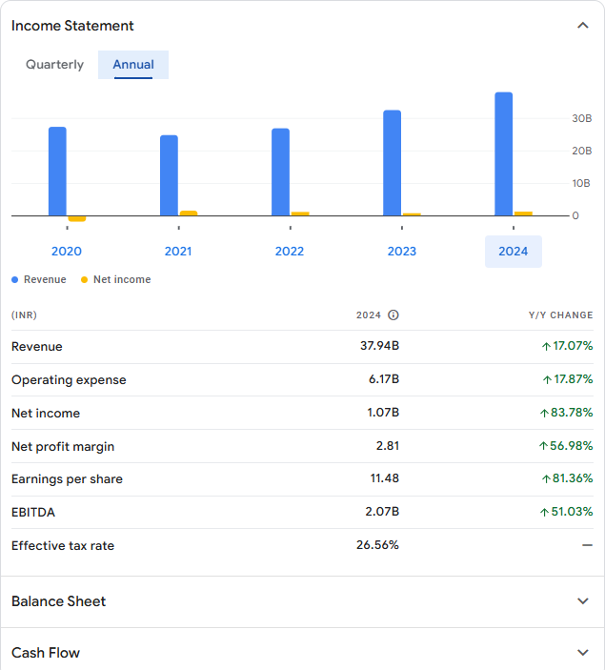This screenshot has height=670, width=605.
Task: Select year 2023 on chart axis
Action: (402, 252)
